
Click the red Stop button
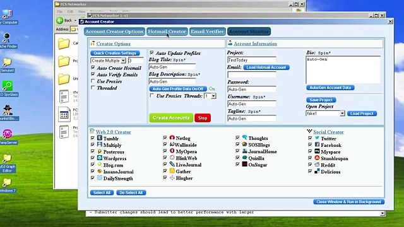(203, 118)
